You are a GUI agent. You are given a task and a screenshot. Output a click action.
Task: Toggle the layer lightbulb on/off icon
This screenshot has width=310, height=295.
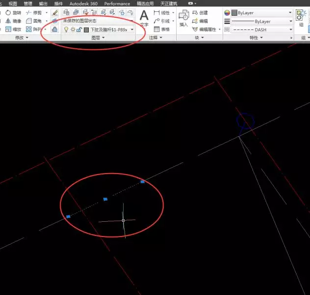(x=66, y=29)
